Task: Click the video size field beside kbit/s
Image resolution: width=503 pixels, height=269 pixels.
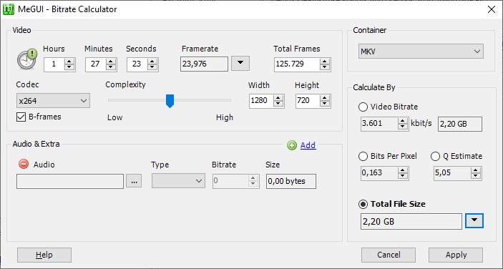Action: [x=460, y=124]
